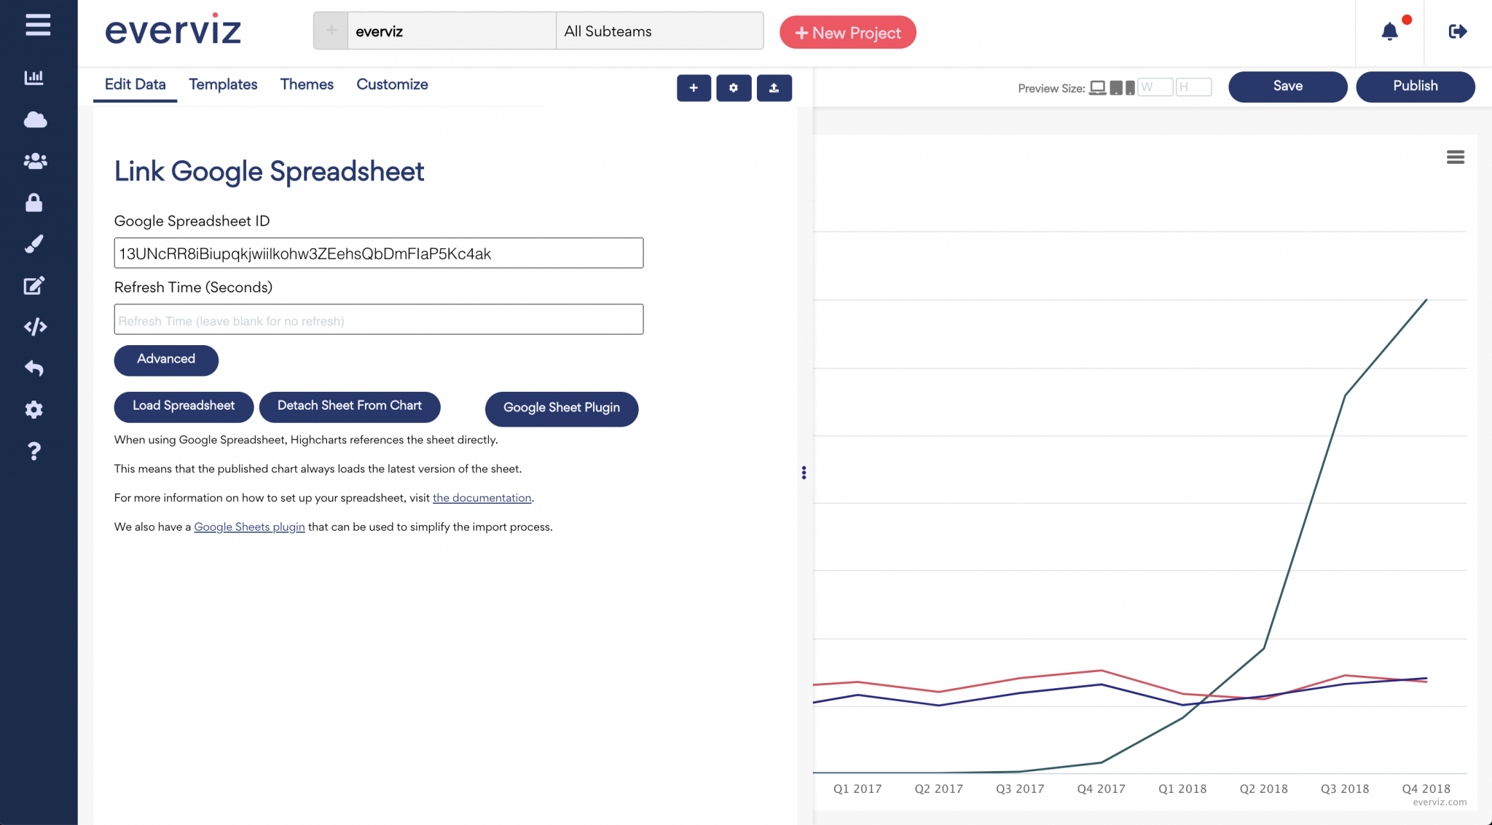Click the Detach Sheet From Chart button
Viewport: 1492px width, 825px height.
pyautogui.click(x=349, y=406)
